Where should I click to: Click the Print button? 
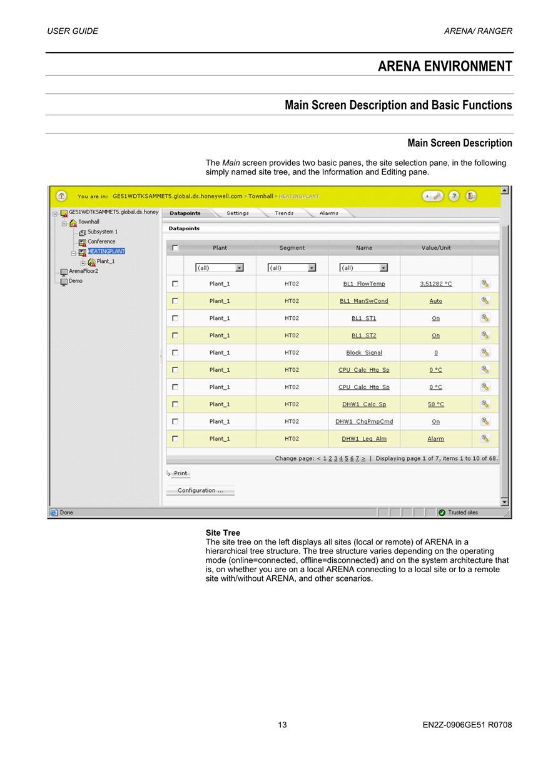(180, 473)
